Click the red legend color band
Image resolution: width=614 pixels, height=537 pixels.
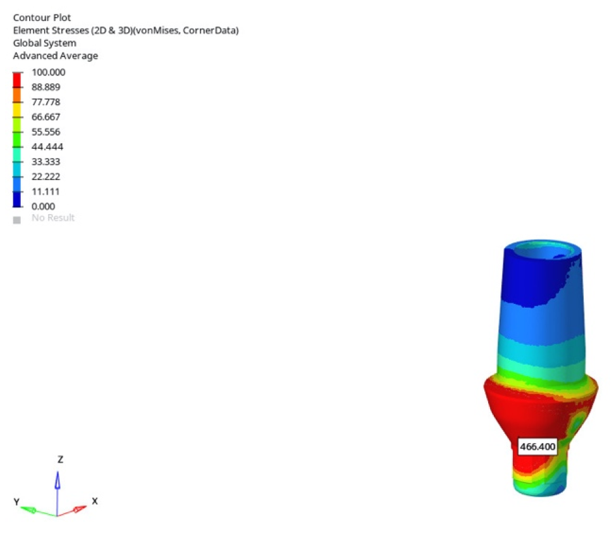[x=17, y=79]
